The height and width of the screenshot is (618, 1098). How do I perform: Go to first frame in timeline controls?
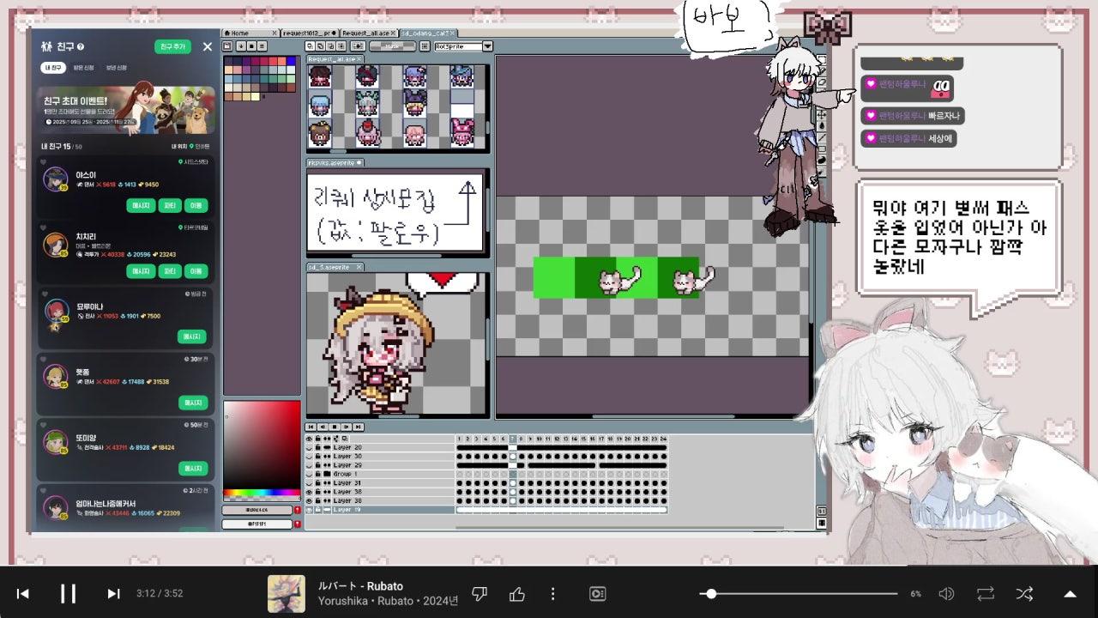(311, 427)
